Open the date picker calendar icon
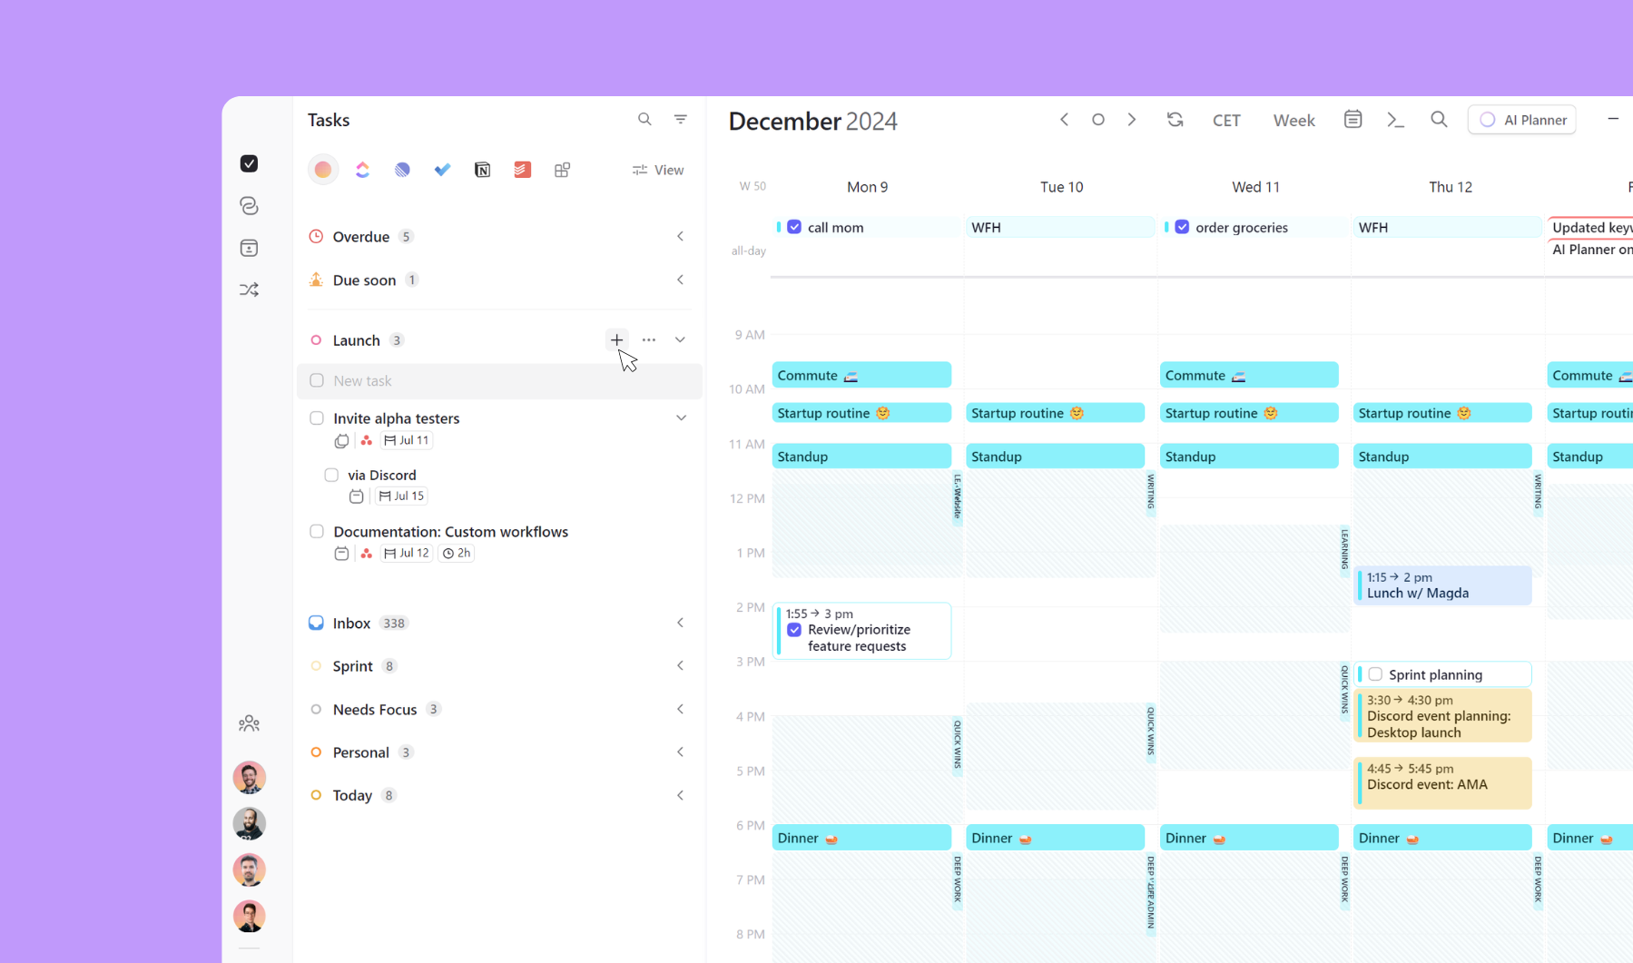 click(x=1353, y=120)
